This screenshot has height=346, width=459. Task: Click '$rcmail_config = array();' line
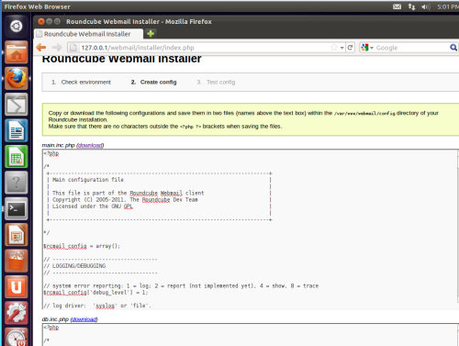82,246
